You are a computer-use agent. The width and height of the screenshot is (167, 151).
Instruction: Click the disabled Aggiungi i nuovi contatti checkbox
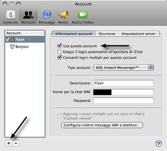(59, 116)
